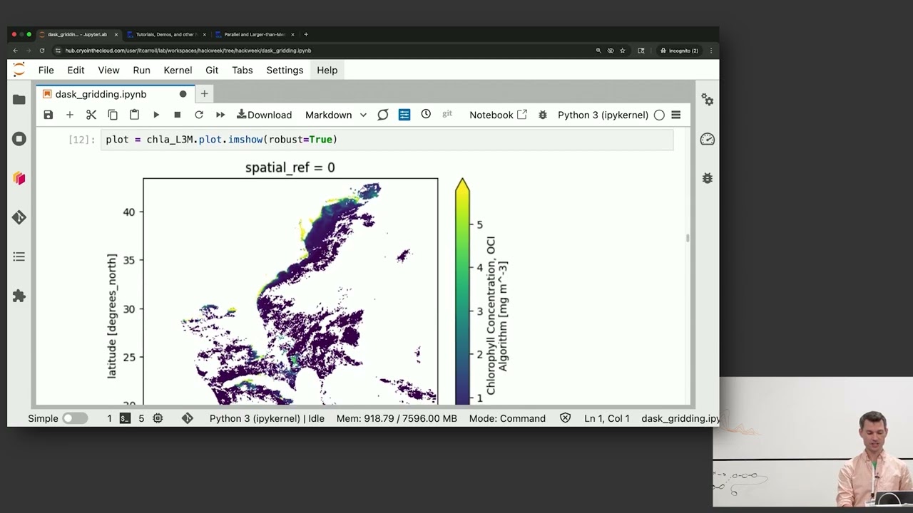
Task: Open the file browser sidebar folder icon
Action: [x=19, y=100]
